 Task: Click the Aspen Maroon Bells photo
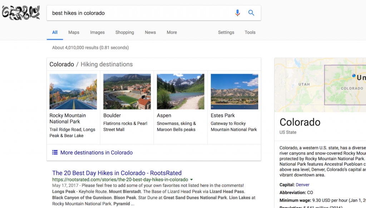tap(180, 91)
